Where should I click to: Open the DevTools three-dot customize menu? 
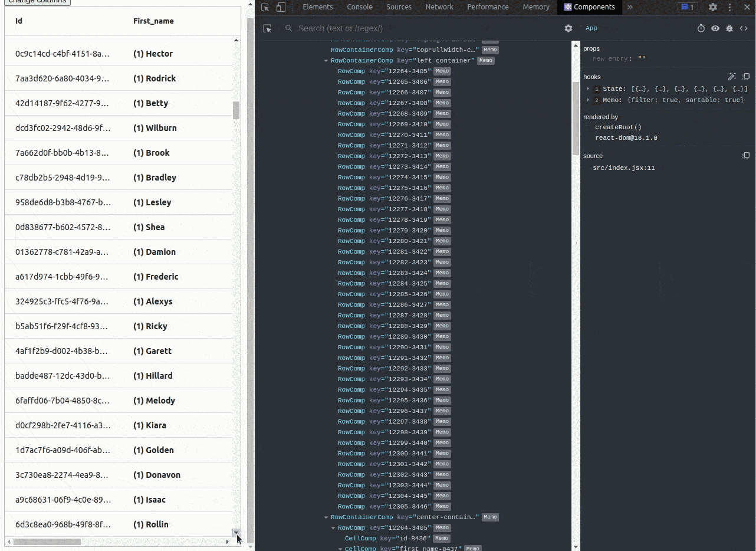point(729,7)
